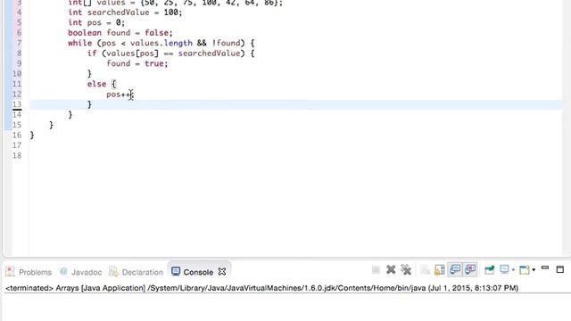Click 'found = true;' on line 9
Screen dimensions: 571x321
pyautogui.click(x=137, y=63)
